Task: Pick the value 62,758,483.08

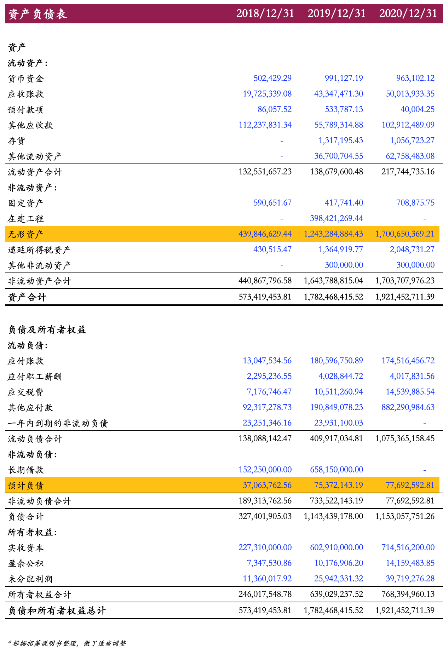Action: (x=410, y=156)
